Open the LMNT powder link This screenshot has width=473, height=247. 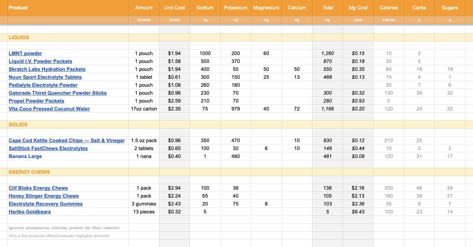(25, 53)
